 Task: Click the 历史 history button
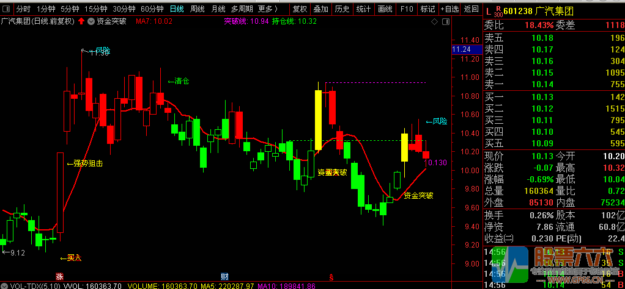(342, 9)
